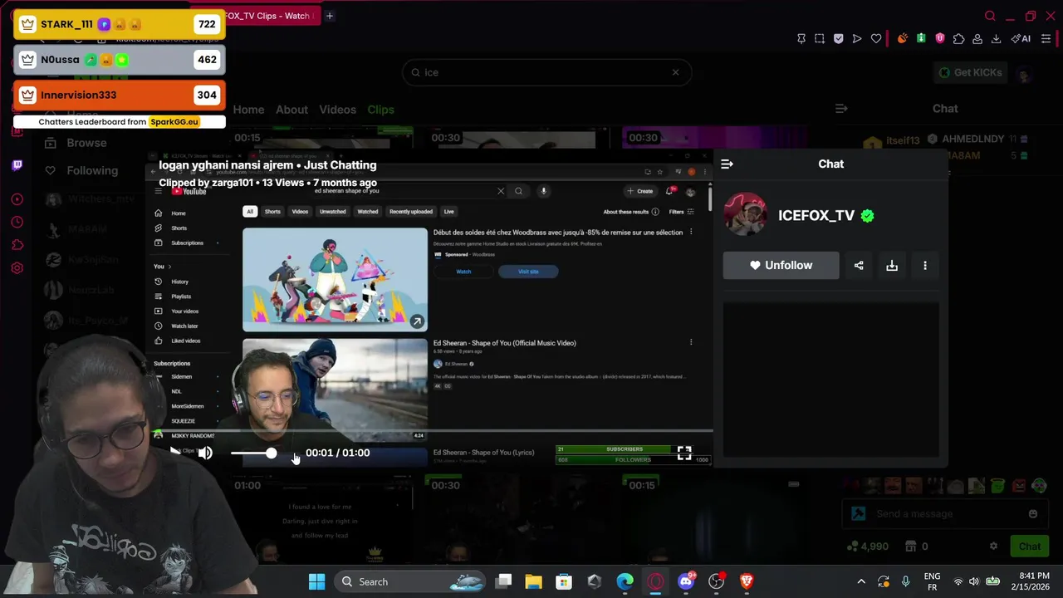Open Microsoft Edge from the taskbar
The width and height of the screenshot is (1063, 598).
(x=625, y=581)
